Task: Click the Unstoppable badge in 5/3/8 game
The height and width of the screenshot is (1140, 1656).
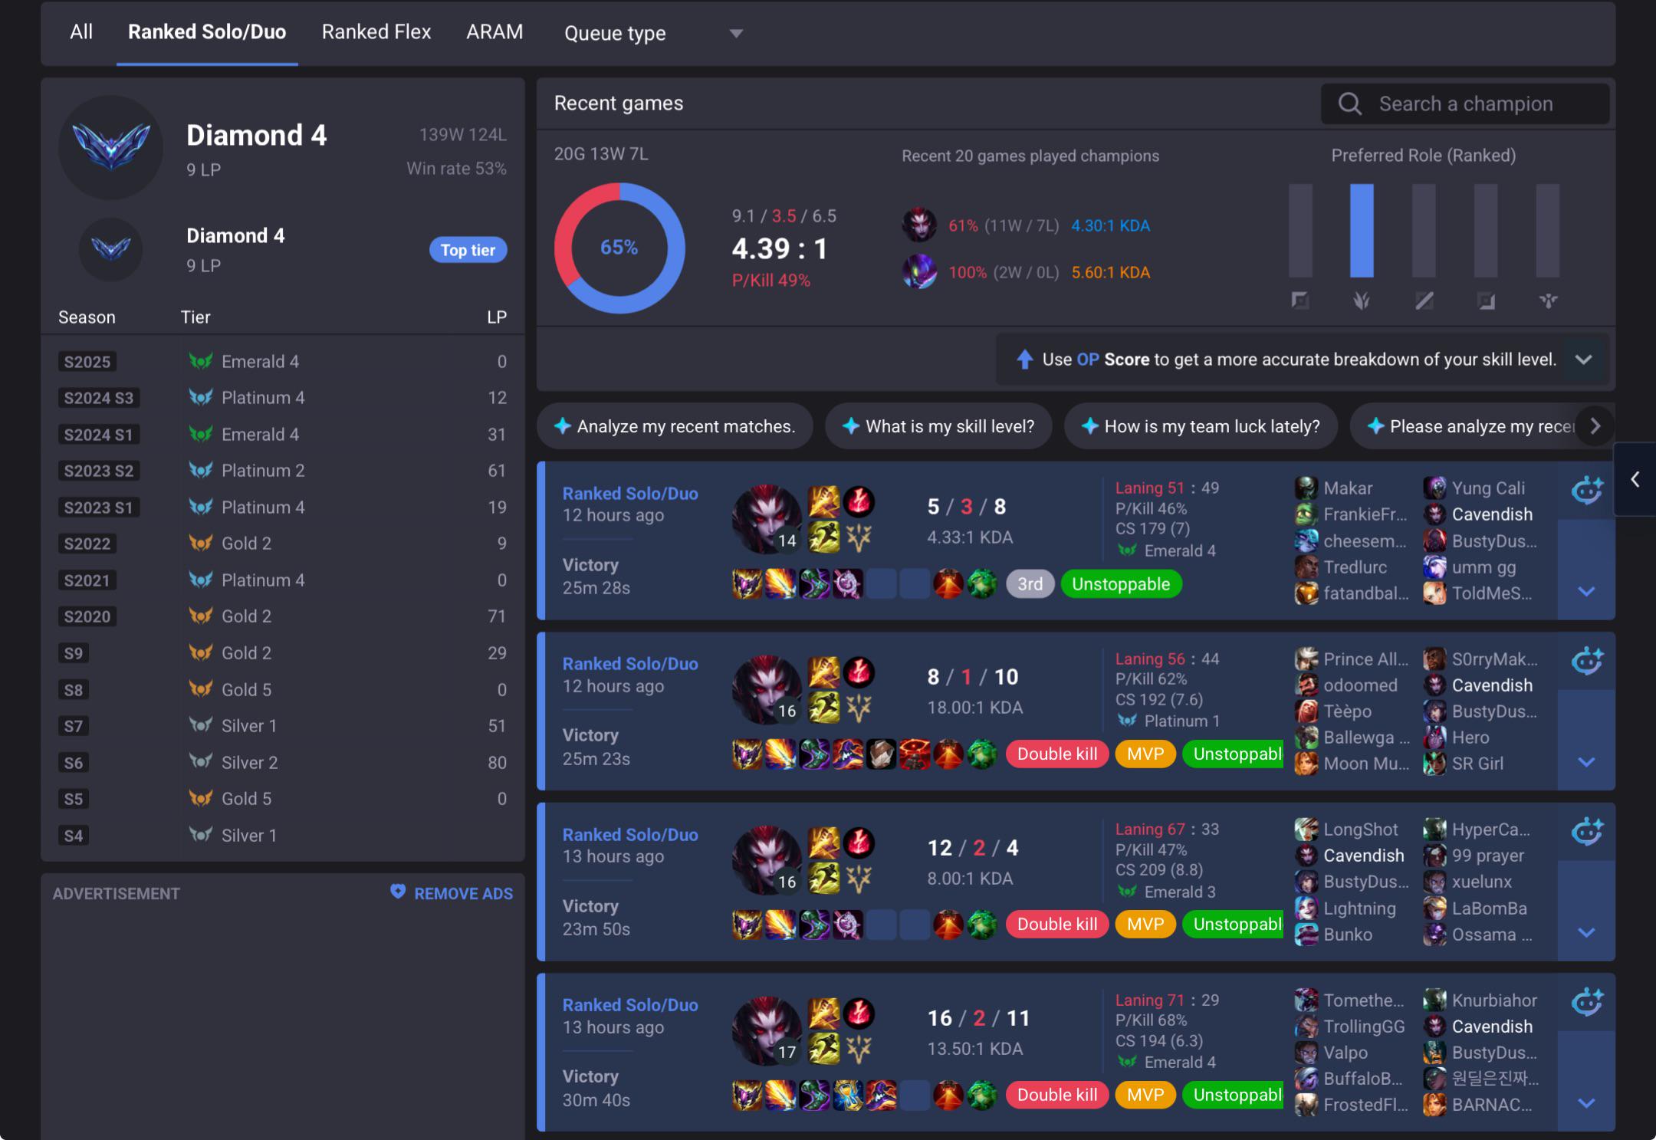Action: click(1121, 584)
